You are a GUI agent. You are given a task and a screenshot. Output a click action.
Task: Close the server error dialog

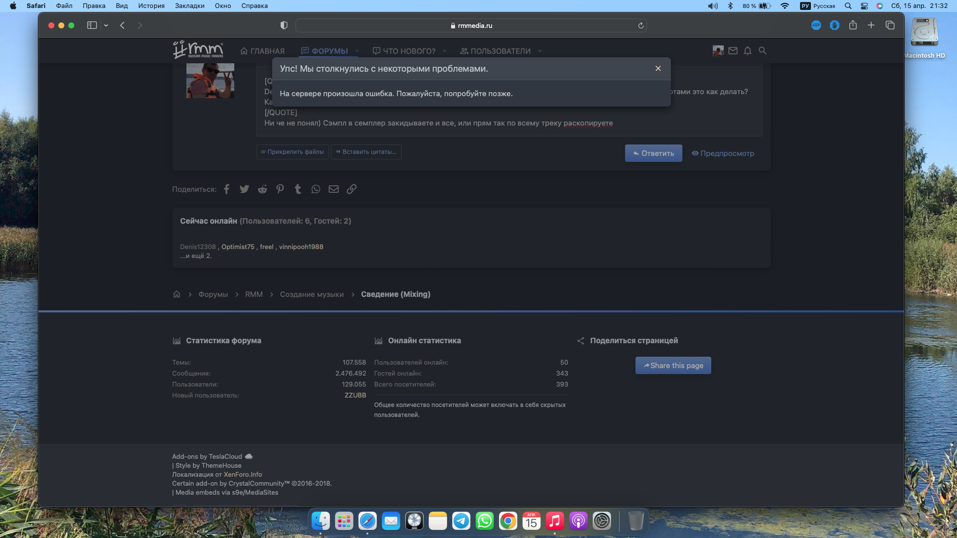click(658, 69)
